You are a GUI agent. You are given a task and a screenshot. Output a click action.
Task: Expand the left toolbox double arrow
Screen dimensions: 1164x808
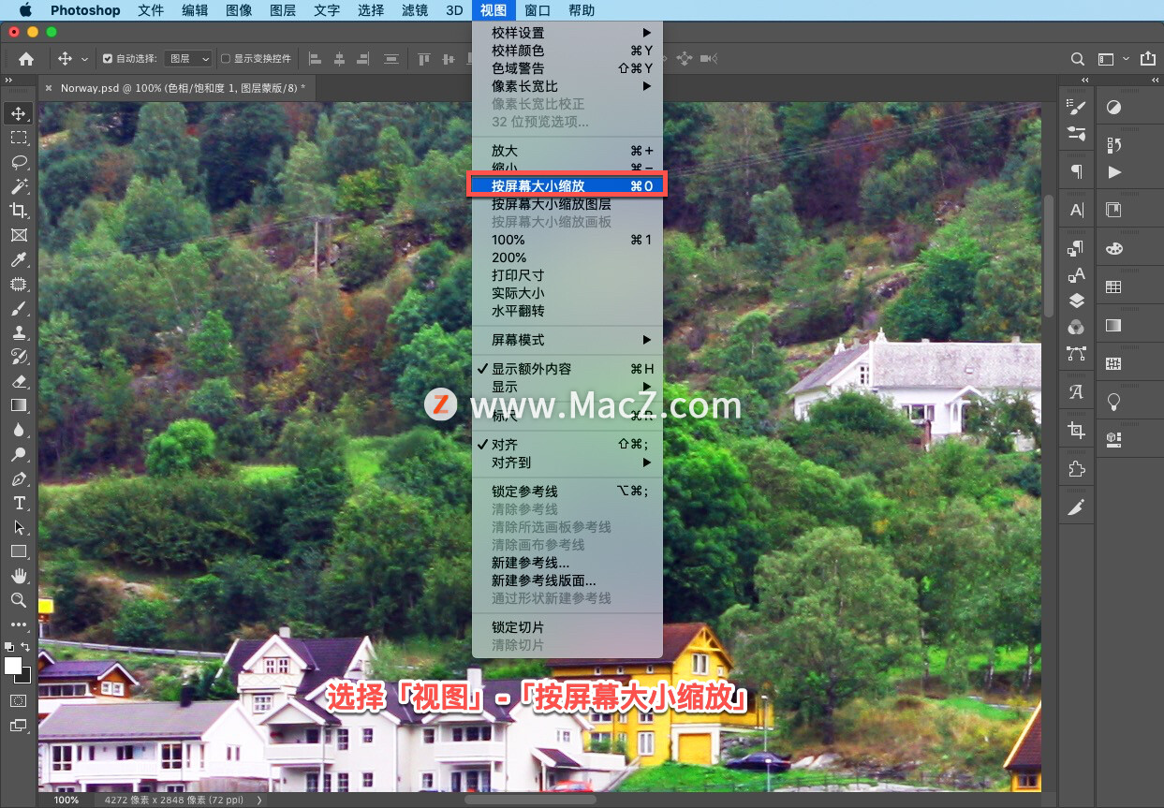point(7,81)
